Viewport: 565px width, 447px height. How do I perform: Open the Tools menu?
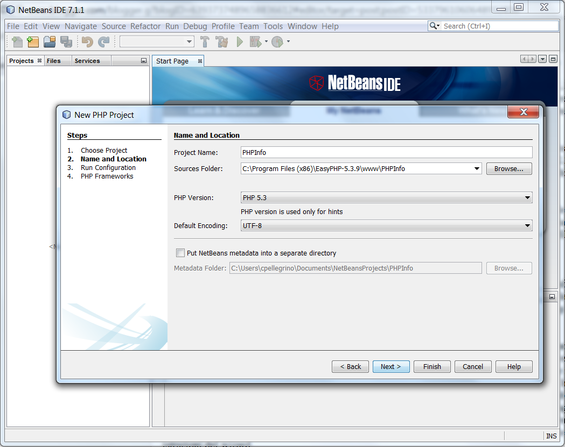tap(273, 26)
